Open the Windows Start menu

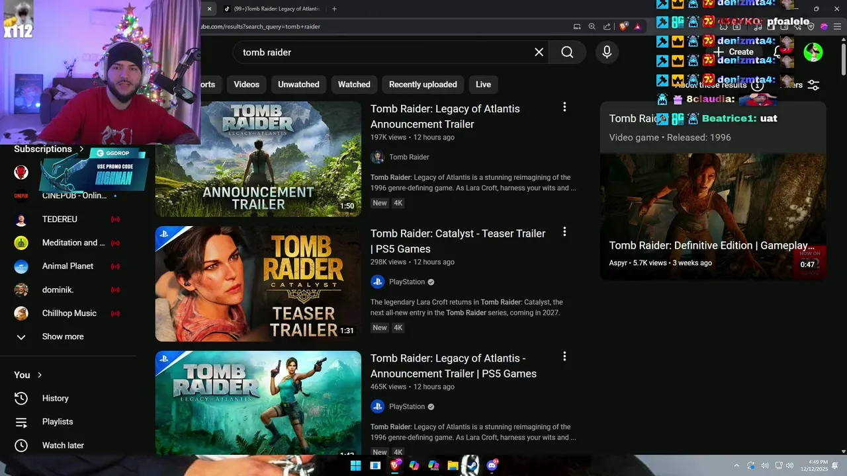tap(355, 465)
